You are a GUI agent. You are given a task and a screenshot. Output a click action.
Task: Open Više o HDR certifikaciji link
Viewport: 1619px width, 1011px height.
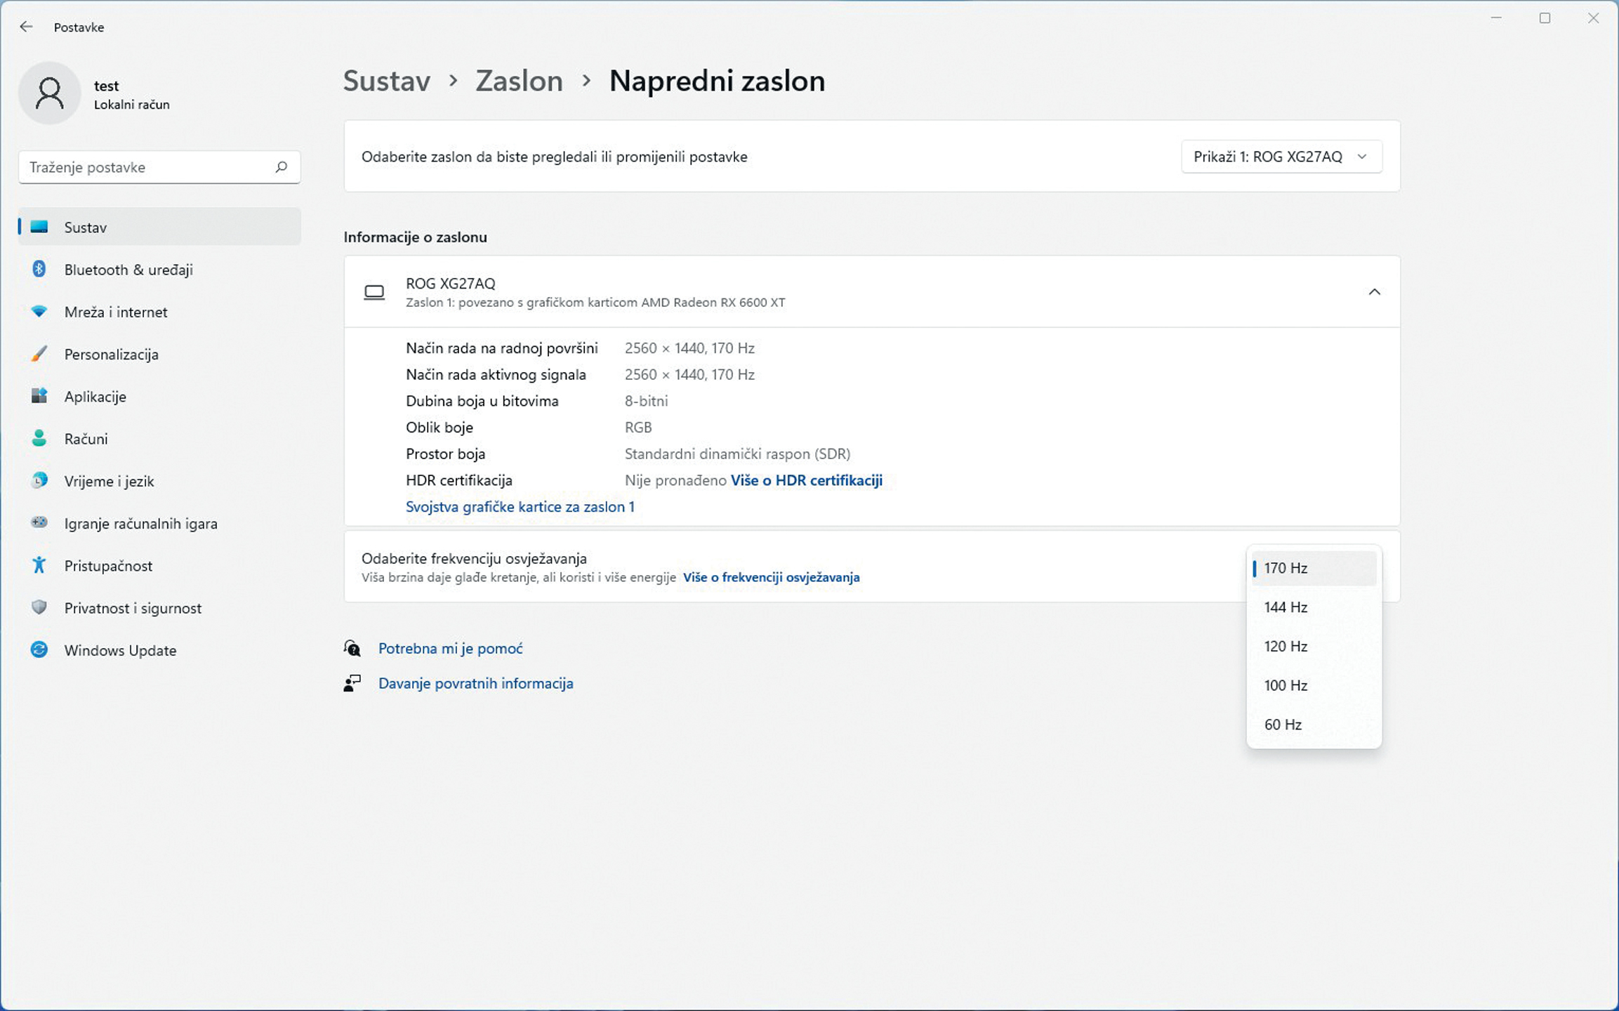tap(806, 480)
